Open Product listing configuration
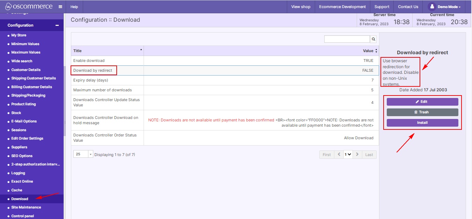472x219 pixels. tap(23, 104)
